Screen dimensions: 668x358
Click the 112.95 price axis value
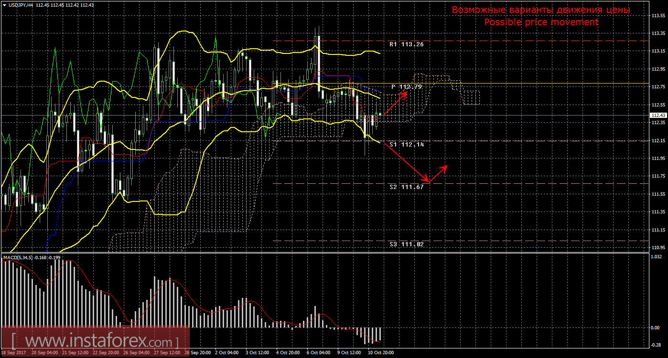point(658,69)
